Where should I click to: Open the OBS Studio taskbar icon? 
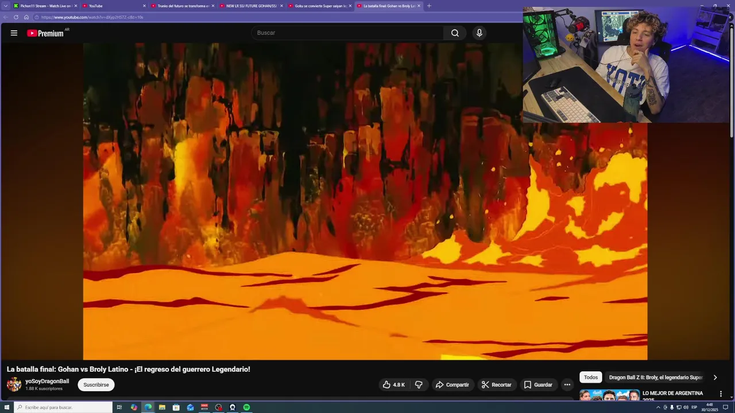218,407
